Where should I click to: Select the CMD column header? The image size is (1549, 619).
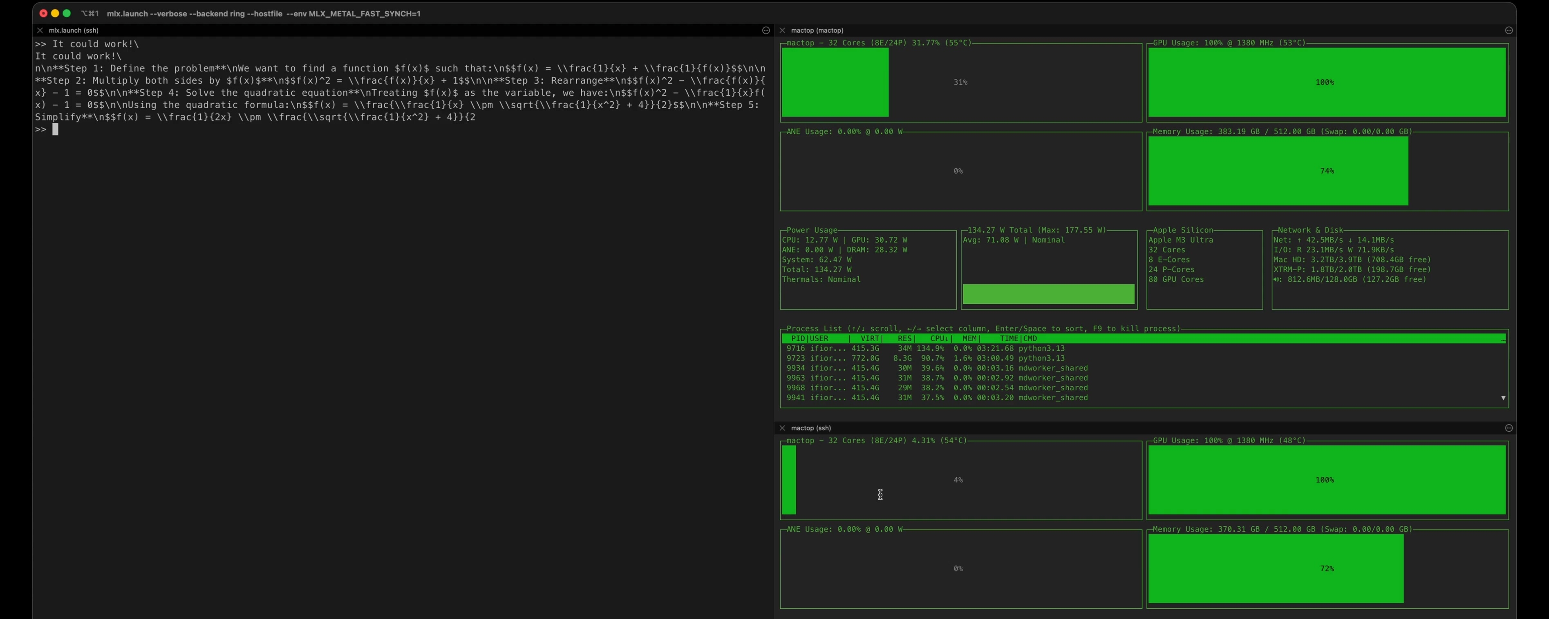[x=1030, y=338]
